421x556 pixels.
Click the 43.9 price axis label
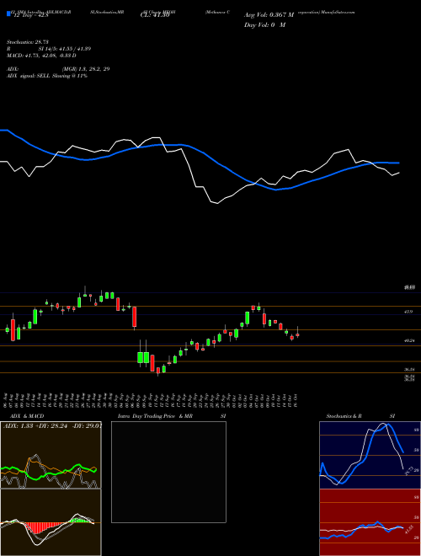[x=408, y=312]
